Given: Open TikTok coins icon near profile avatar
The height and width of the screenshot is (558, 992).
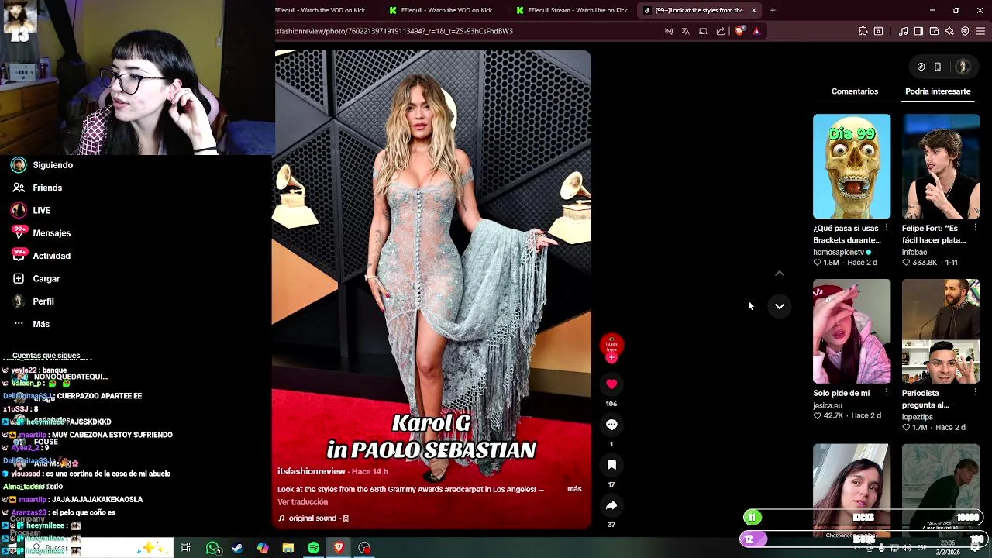Looking at the screenshot, I should (x=921, y=67).
